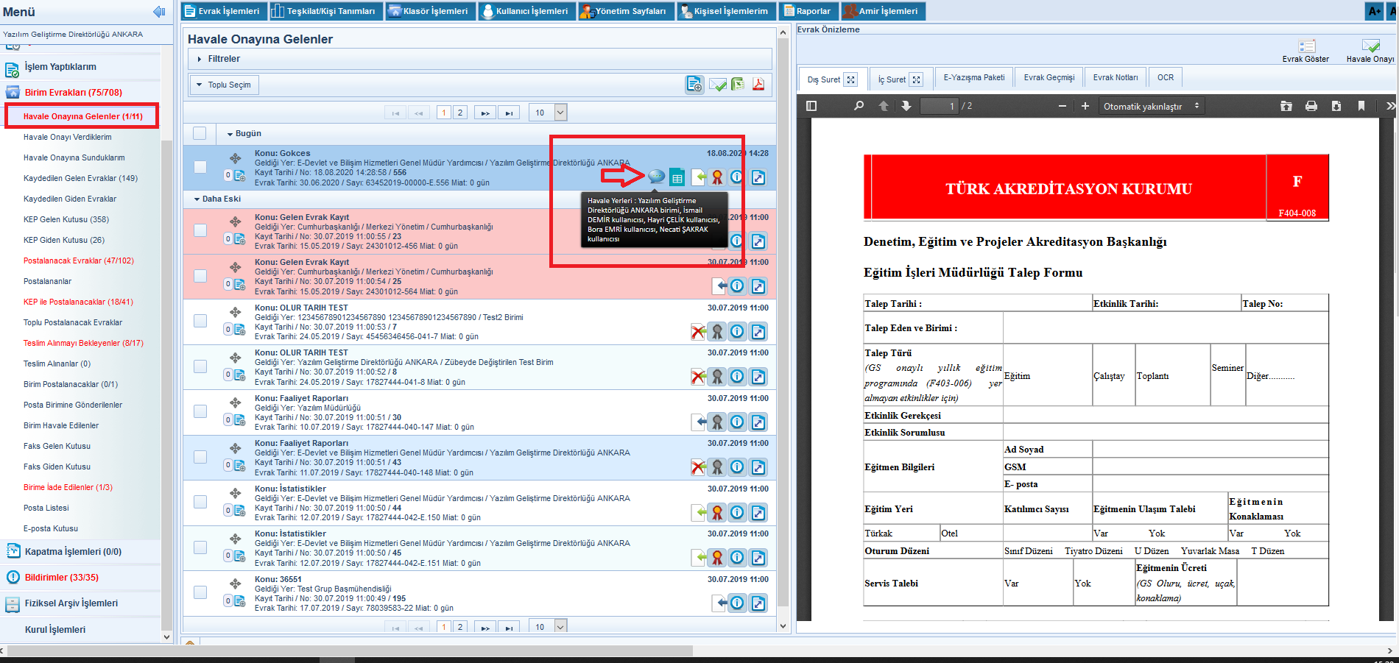Click the speech bubble note icon on Gokces row
Viewport: 1399px width, 663px height.
point(656,177)
